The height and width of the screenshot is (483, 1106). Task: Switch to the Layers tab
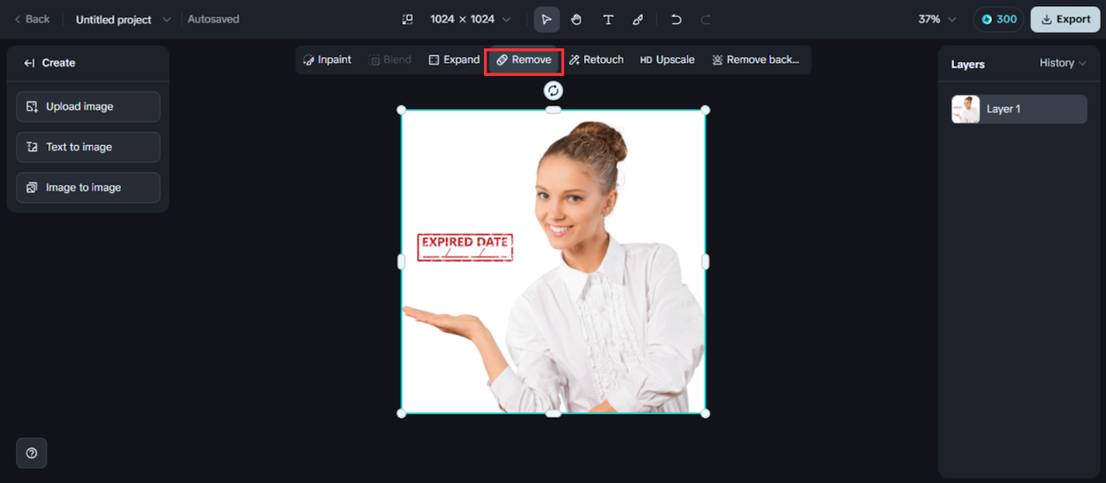pos(968,64)
